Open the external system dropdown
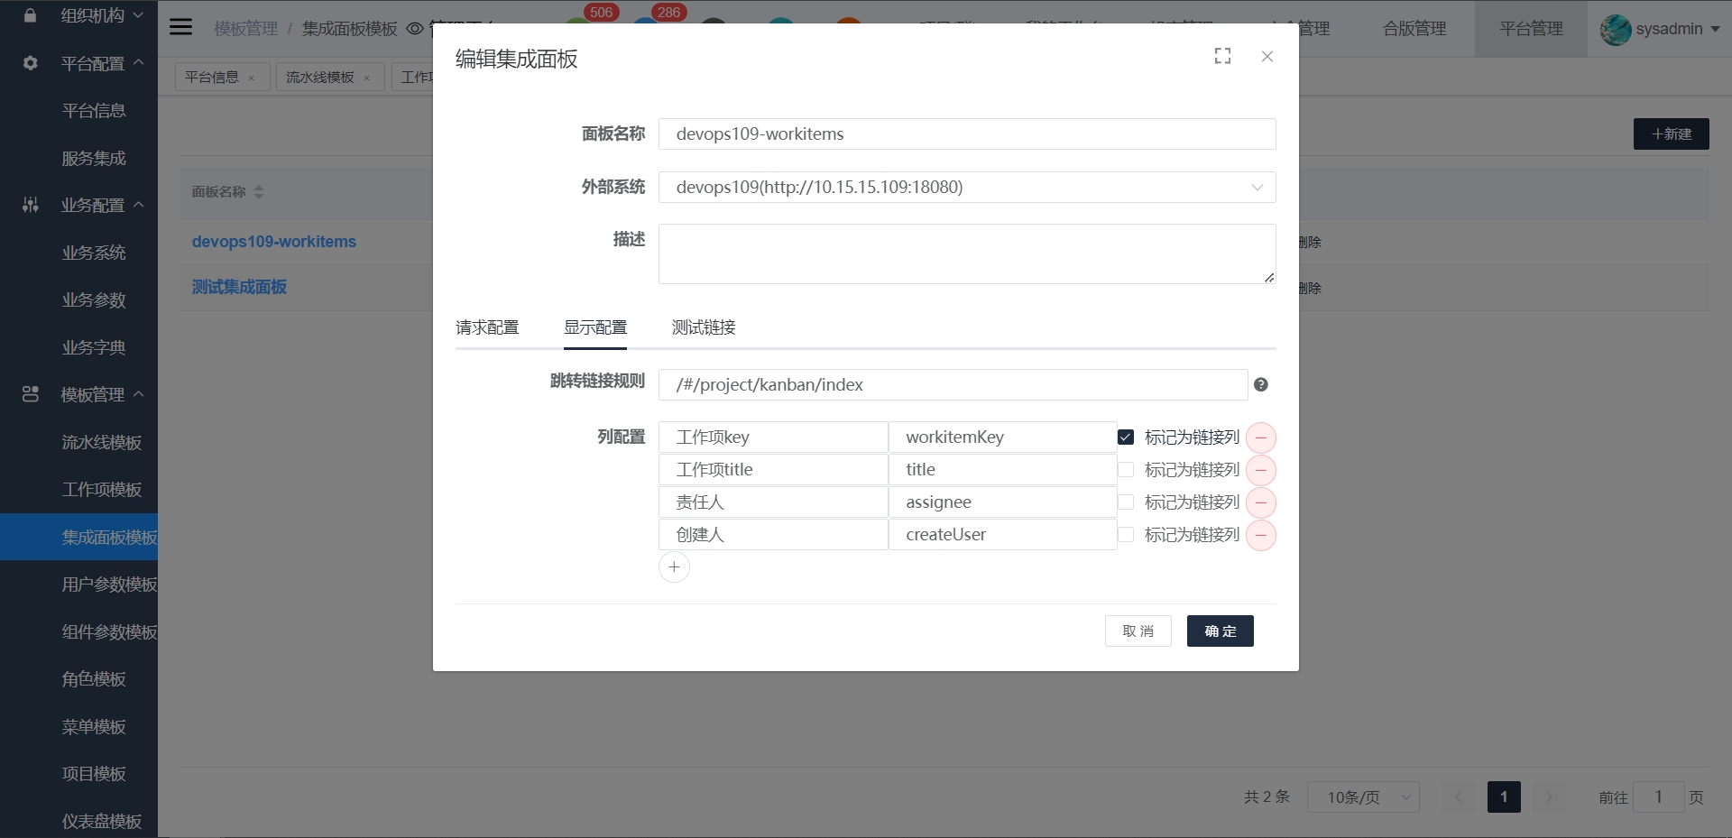 coord(966,187)
